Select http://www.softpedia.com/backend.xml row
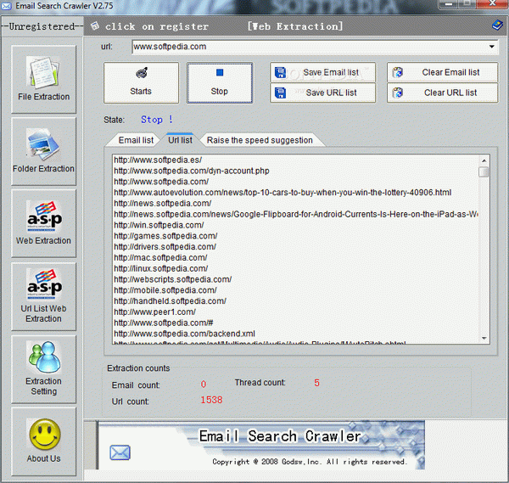This screenshot has width=509, height=483. click(295, 334)
